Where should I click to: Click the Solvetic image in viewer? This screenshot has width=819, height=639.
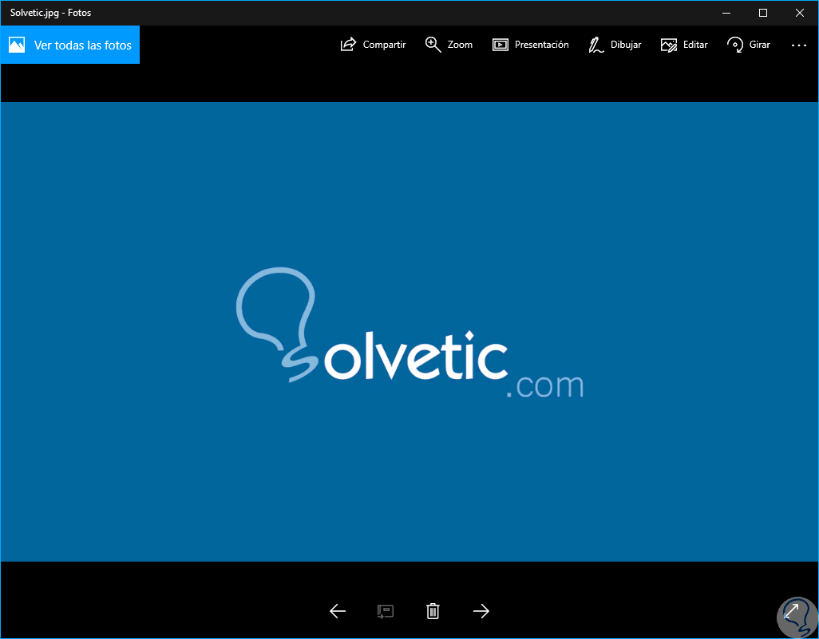click(409, 332)
